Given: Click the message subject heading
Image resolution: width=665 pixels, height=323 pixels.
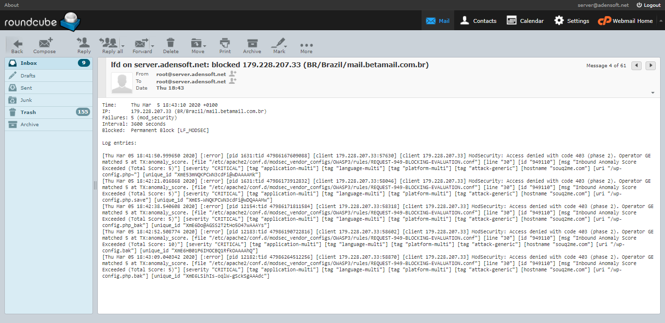Looking at the screenshot, I should point(270,64).
